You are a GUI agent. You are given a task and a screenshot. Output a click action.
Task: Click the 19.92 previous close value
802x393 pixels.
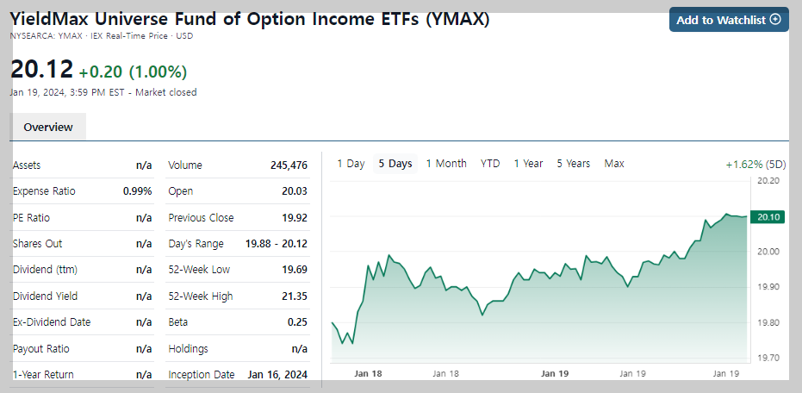(295, 218)
